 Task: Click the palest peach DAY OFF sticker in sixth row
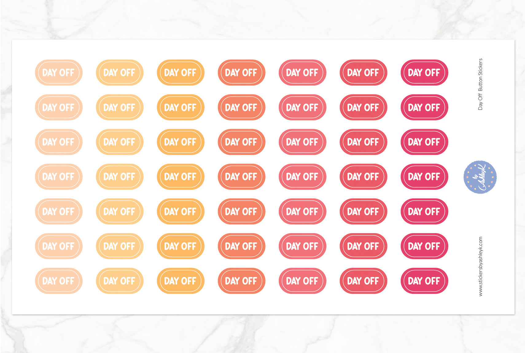point(59,246)
